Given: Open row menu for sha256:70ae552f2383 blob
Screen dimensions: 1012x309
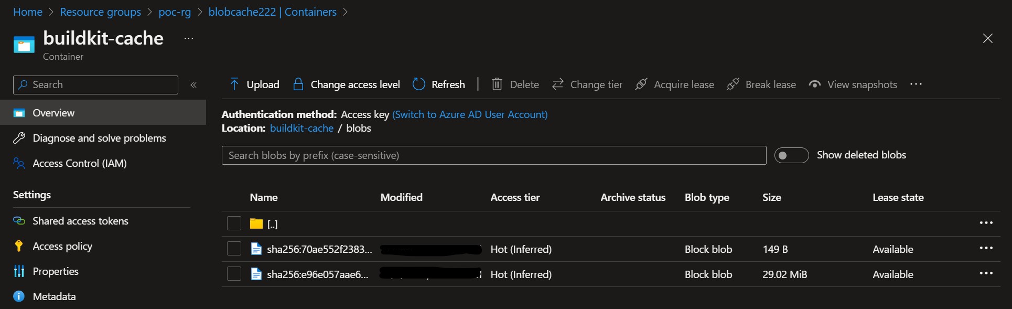Looking at the screenshot, I should click(x=986, y=248).
